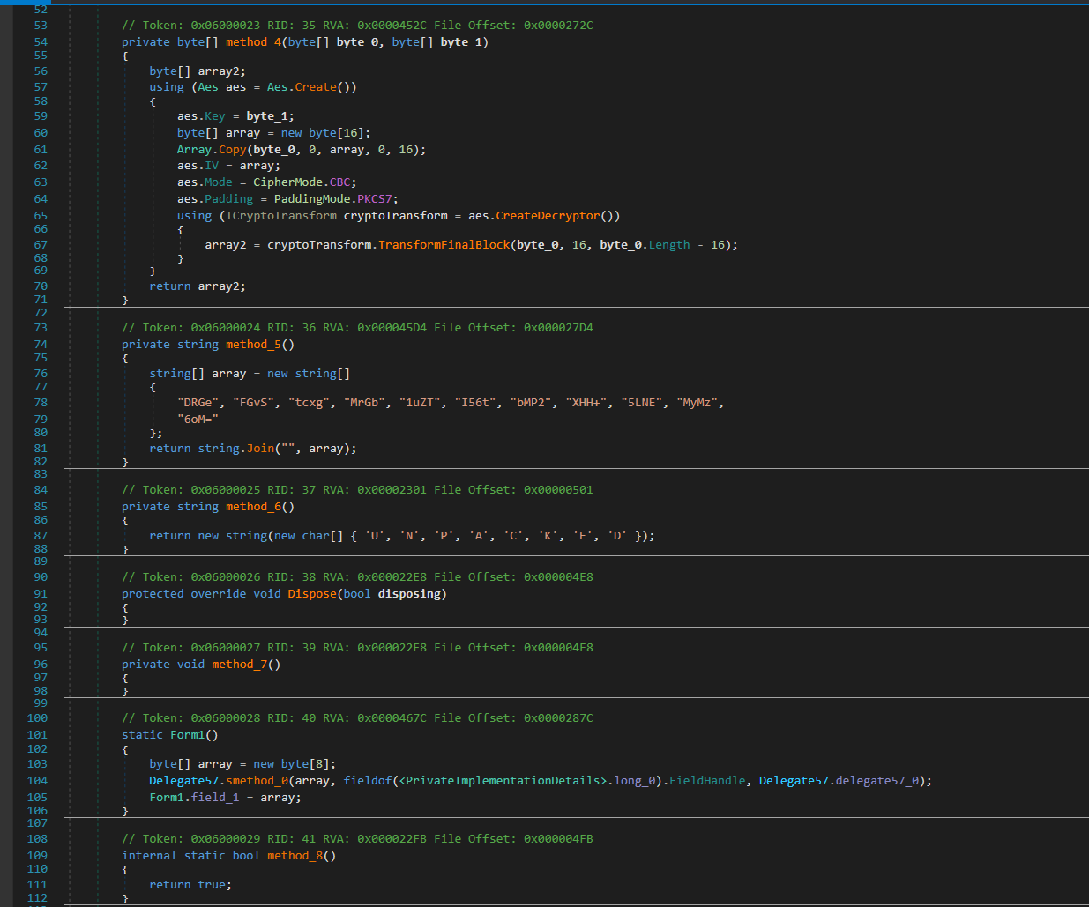The image size is (1089, 907).
Task: Click the Create call on Aes
Action: point(316,87)
